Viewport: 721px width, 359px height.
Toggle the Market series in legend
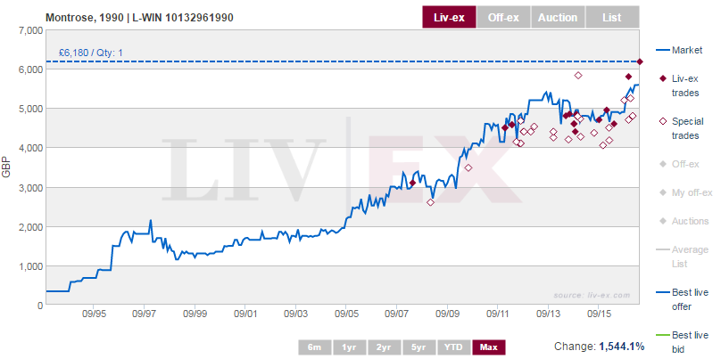tap(679, 50)
